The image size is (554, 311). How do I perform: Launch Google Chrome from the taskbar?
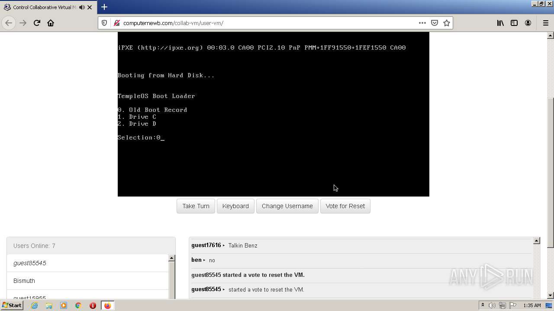tap(78, 305)
